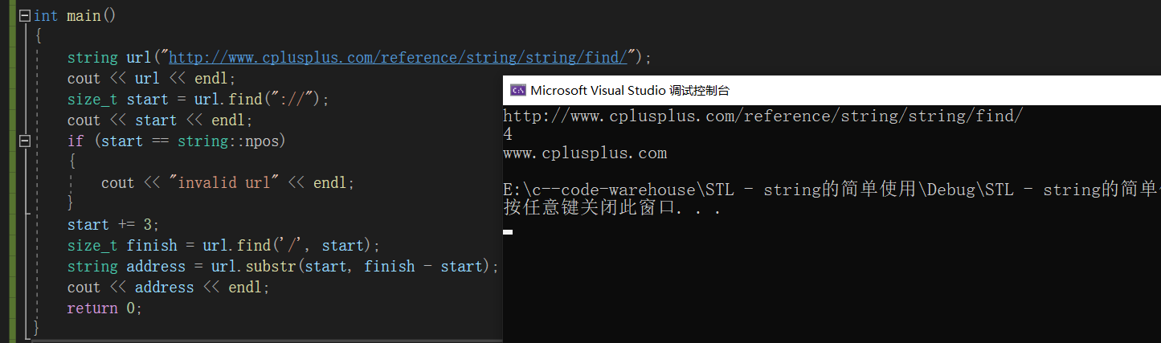
Task: Collapse the int main() function block
Action: point(24,16)
